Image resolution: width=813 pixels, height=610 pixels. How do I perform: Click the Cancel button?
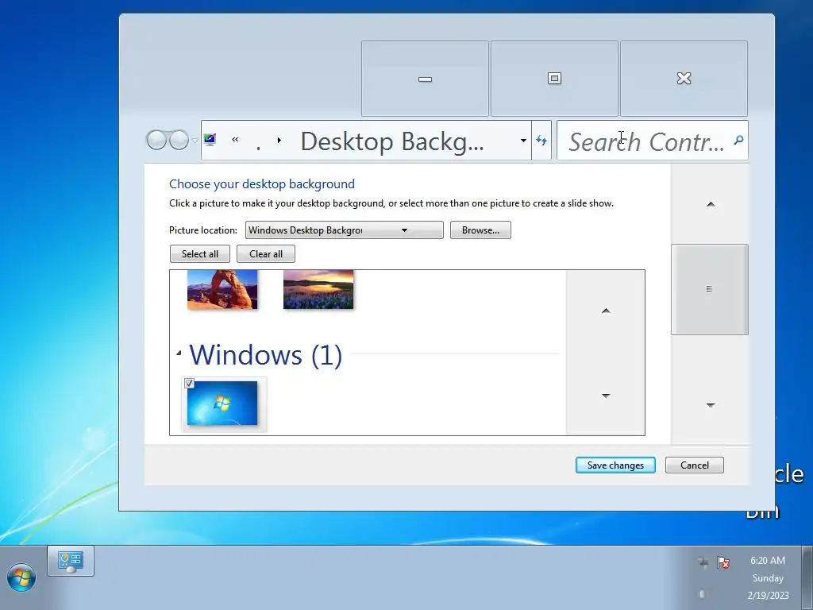[x=694, y=465]
